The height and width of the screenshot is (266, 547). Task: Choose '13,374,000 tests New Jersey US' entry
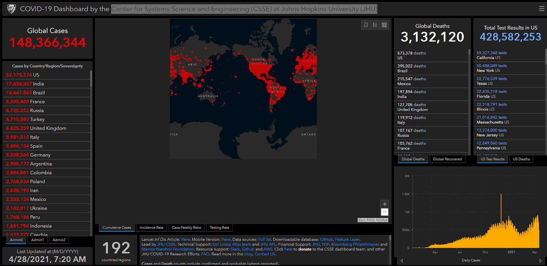click(x=510, y=132)
